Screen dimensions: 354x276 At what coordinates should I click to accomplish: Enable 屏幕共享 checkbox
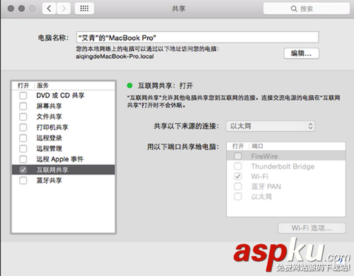click(x=23, y=106)
